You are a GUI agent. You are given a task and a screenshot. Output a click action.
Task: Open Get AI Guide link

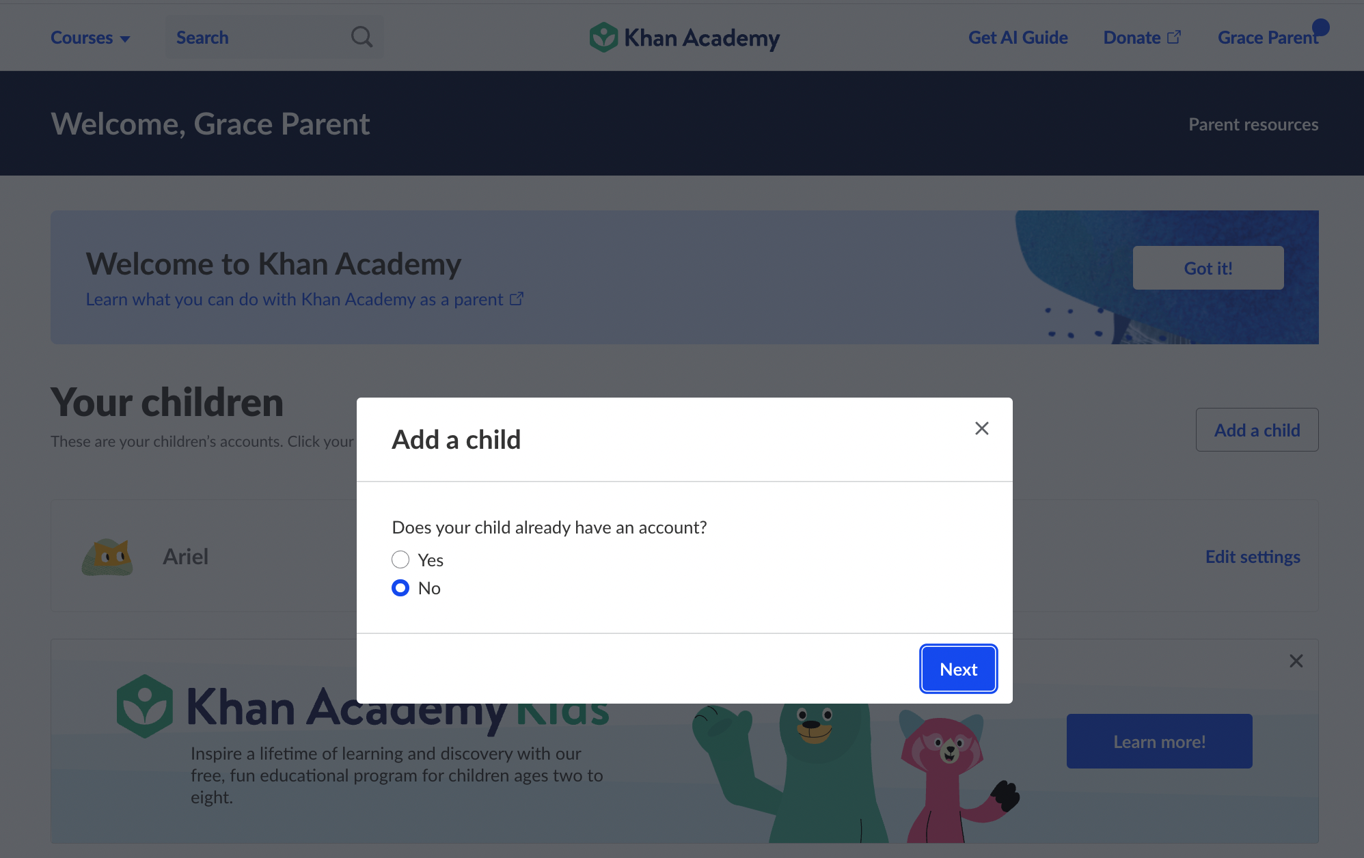pos(1018,38)
